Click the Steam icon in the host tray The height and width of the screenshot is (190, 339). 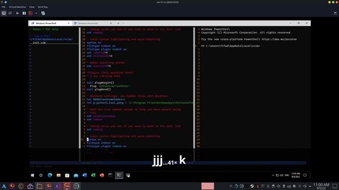pos(252,186)
